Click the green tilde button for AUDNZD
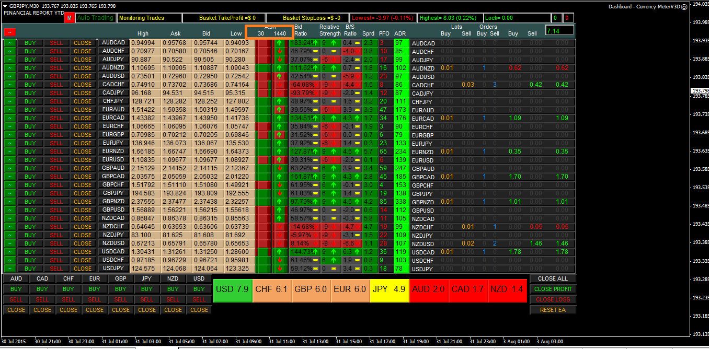 (10, 68)
